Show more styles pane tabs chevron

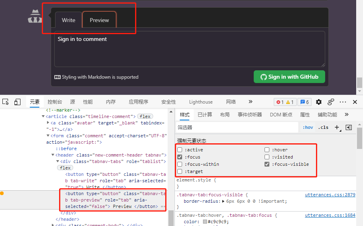[x=347, y=114]
